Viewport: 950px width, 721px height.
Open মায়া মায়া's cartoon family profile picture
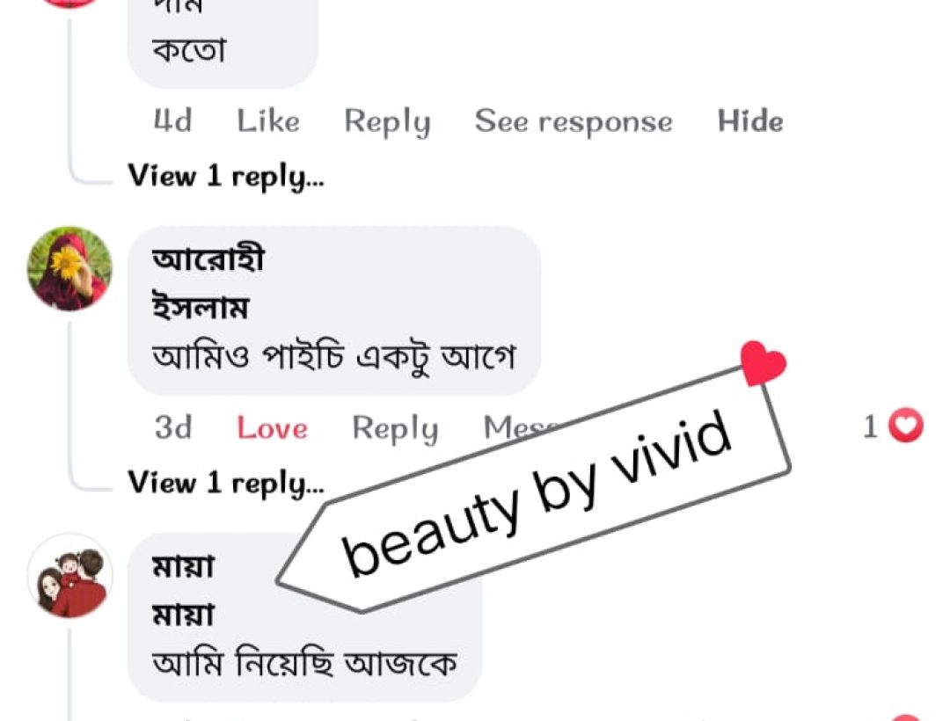69,576
